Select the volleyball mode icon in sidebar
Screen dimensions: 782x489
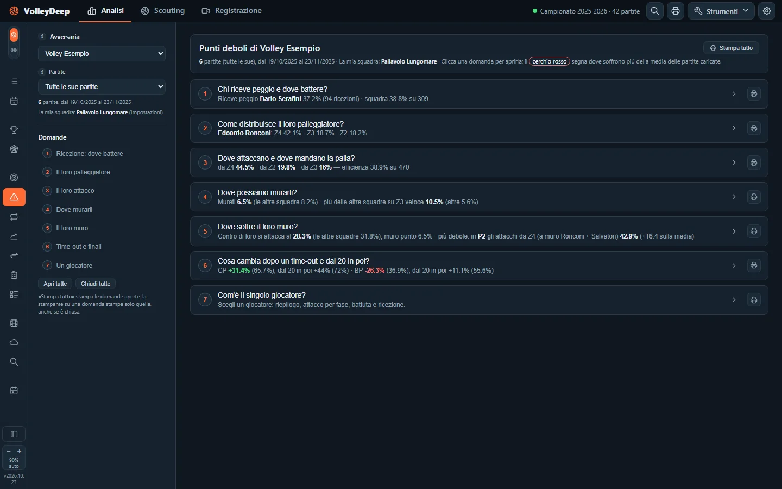pyautogui.click(x=14, y=35)
